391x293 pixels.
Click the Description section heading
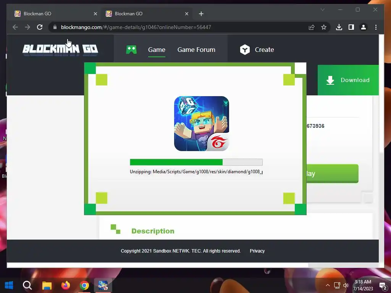[x=153, y=231]
